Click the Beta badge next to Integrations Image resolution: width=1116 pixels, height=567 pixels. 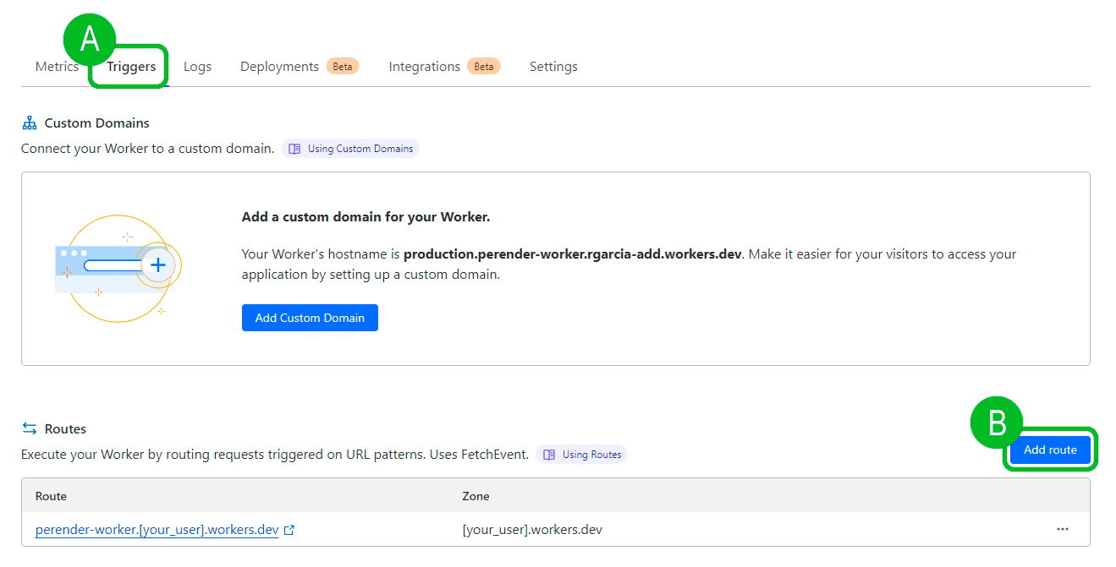coord(484,66)
